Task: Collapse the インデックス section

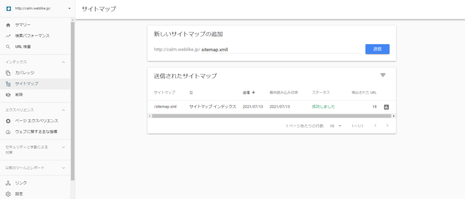Action: (x=63, y=62)
